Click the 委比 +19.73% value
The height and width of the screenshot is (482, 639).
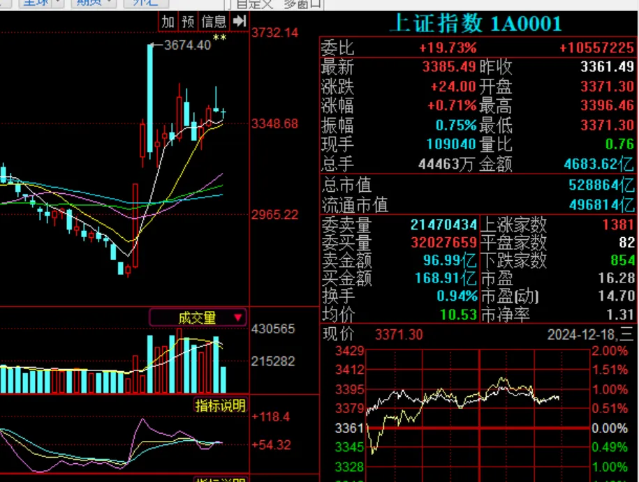(x=448, y=47)
